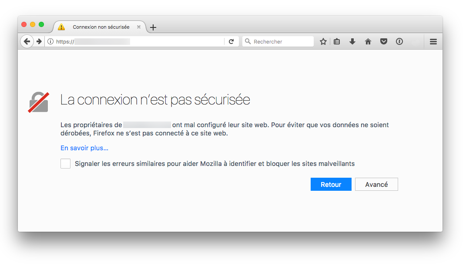
Task: Click the warning triangle tab icon
Action: click(x=61, y=27)
